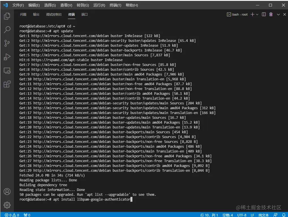This screenshot has width=288, height=217.
Task: Expand the new terminal launch profile dropdown
Action: [257, 14]
